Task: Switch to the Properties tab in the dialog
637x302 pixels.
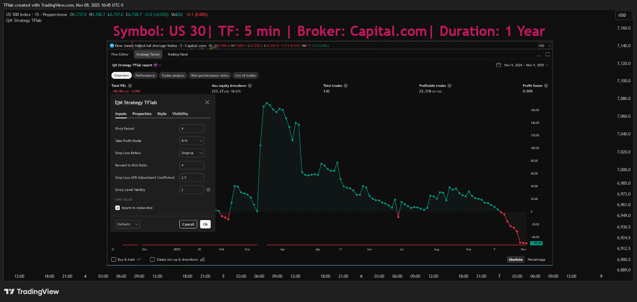Action: 142,114
